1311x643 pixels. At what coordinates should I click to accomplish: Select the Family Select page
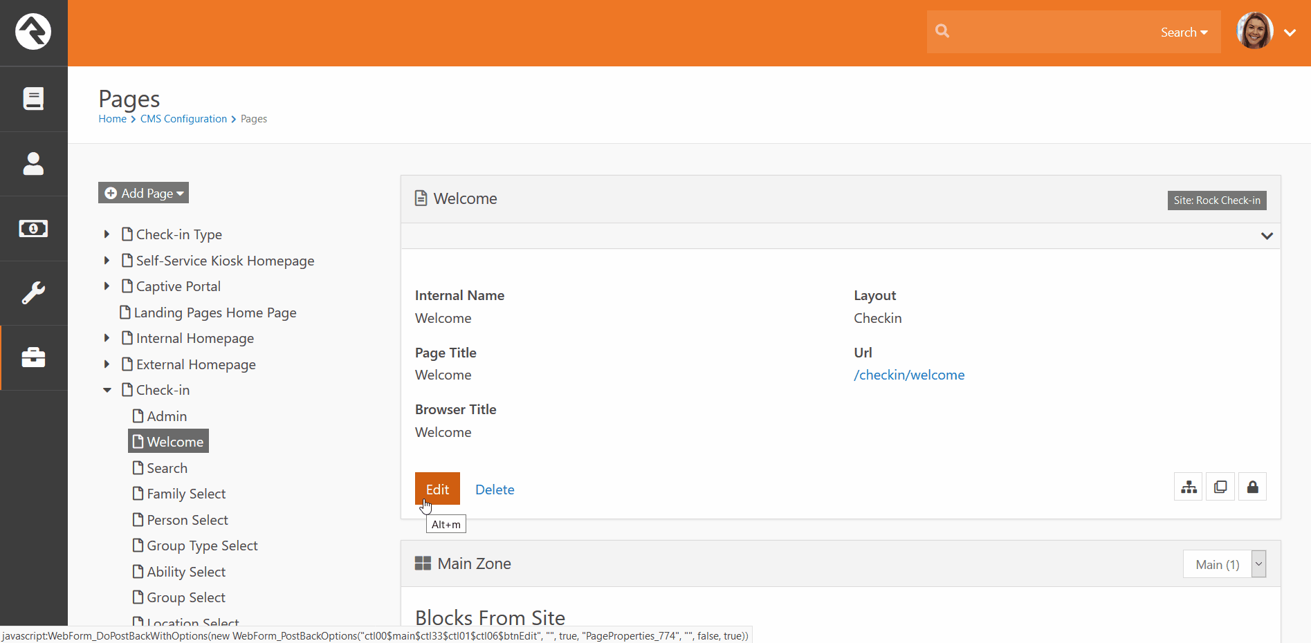[186, 494]
